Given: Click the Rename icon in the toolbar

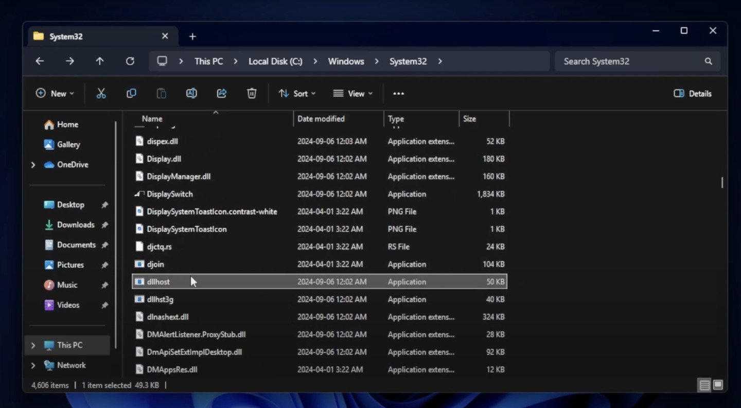Looking at the screenshot, I should click(x=191, y=93).
